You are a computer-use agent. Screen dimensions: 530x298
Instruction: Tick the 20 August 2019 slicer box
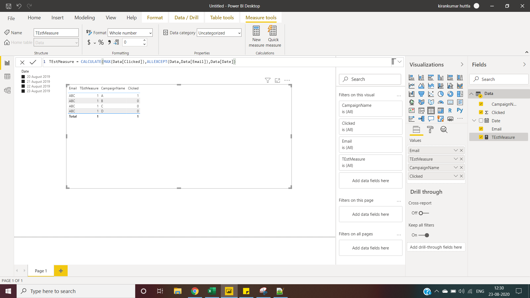click(x=23, y=77)
